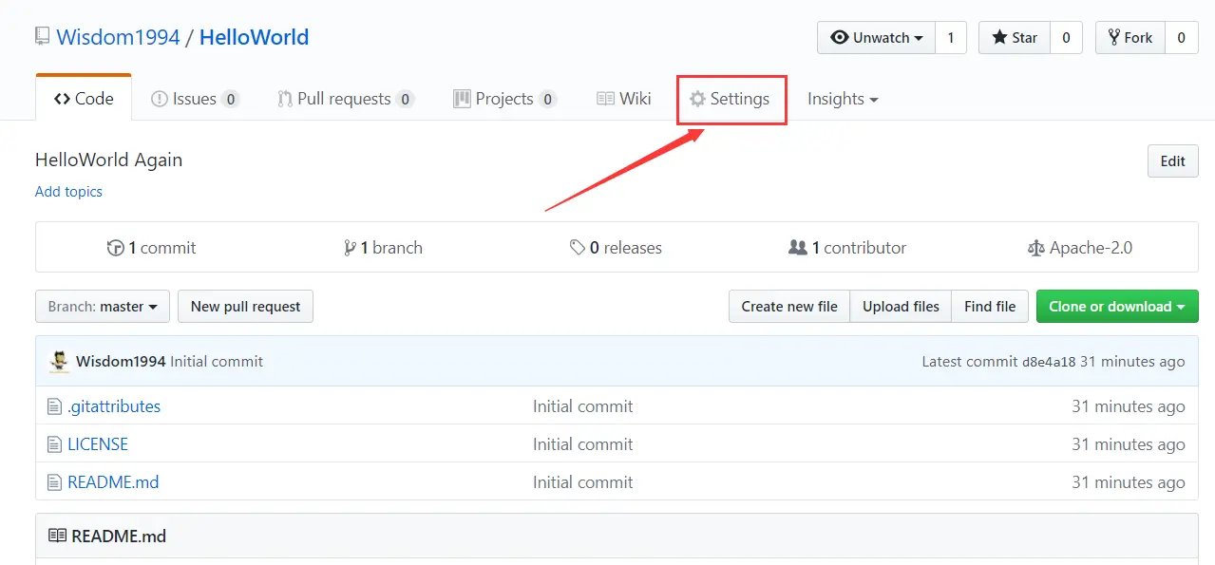Click the Add topics link
This screenshot has width=1215, height=565.
point(68,192)
